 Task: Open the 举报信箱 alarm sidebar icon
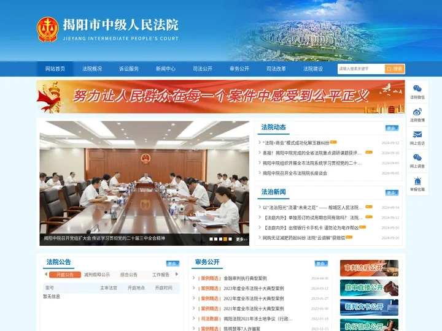click(417, 185)
